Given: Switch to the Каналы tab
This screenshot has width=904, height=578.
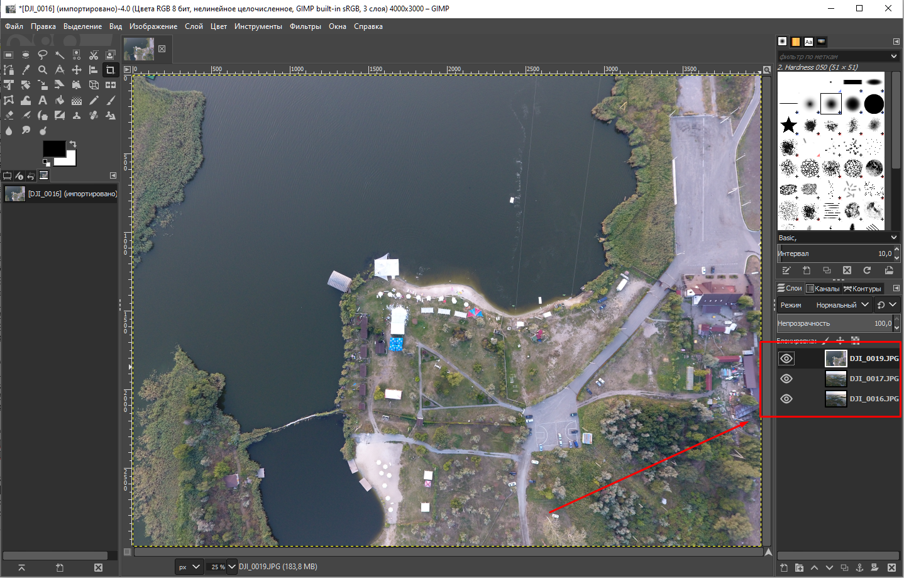Looking at the screenshot, I should [x=823, y=289].
